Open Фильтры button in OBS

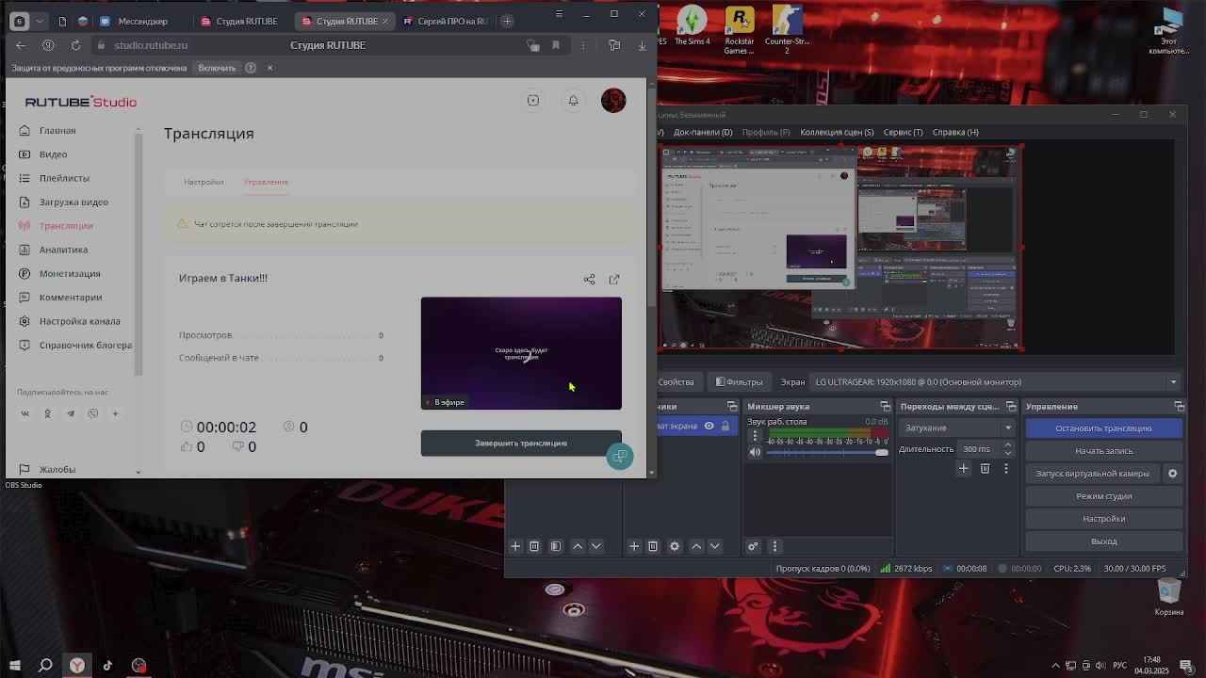[x=740, y=381]
